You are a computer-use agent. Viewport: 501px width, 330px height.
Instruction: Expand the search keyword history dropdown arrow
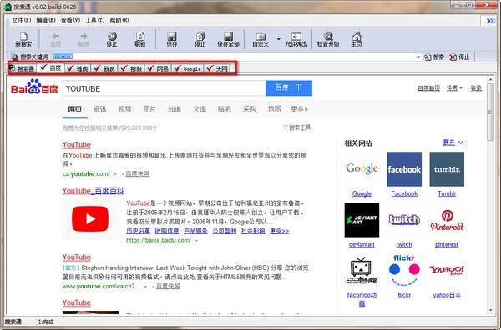418,57
